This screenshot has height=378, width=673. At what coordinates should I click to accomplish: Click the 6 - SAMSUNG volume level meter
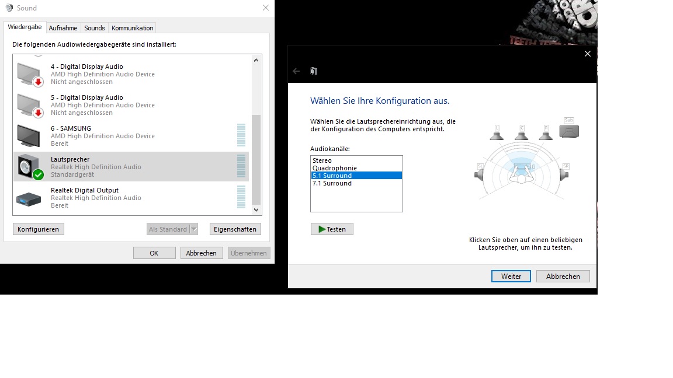click(241, 135)
